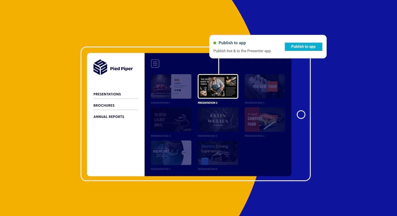Open the hamburger menu icon above thumbnails
Image resolution: width=397 pixels, height=216 pixels.
tap(155, 64)
